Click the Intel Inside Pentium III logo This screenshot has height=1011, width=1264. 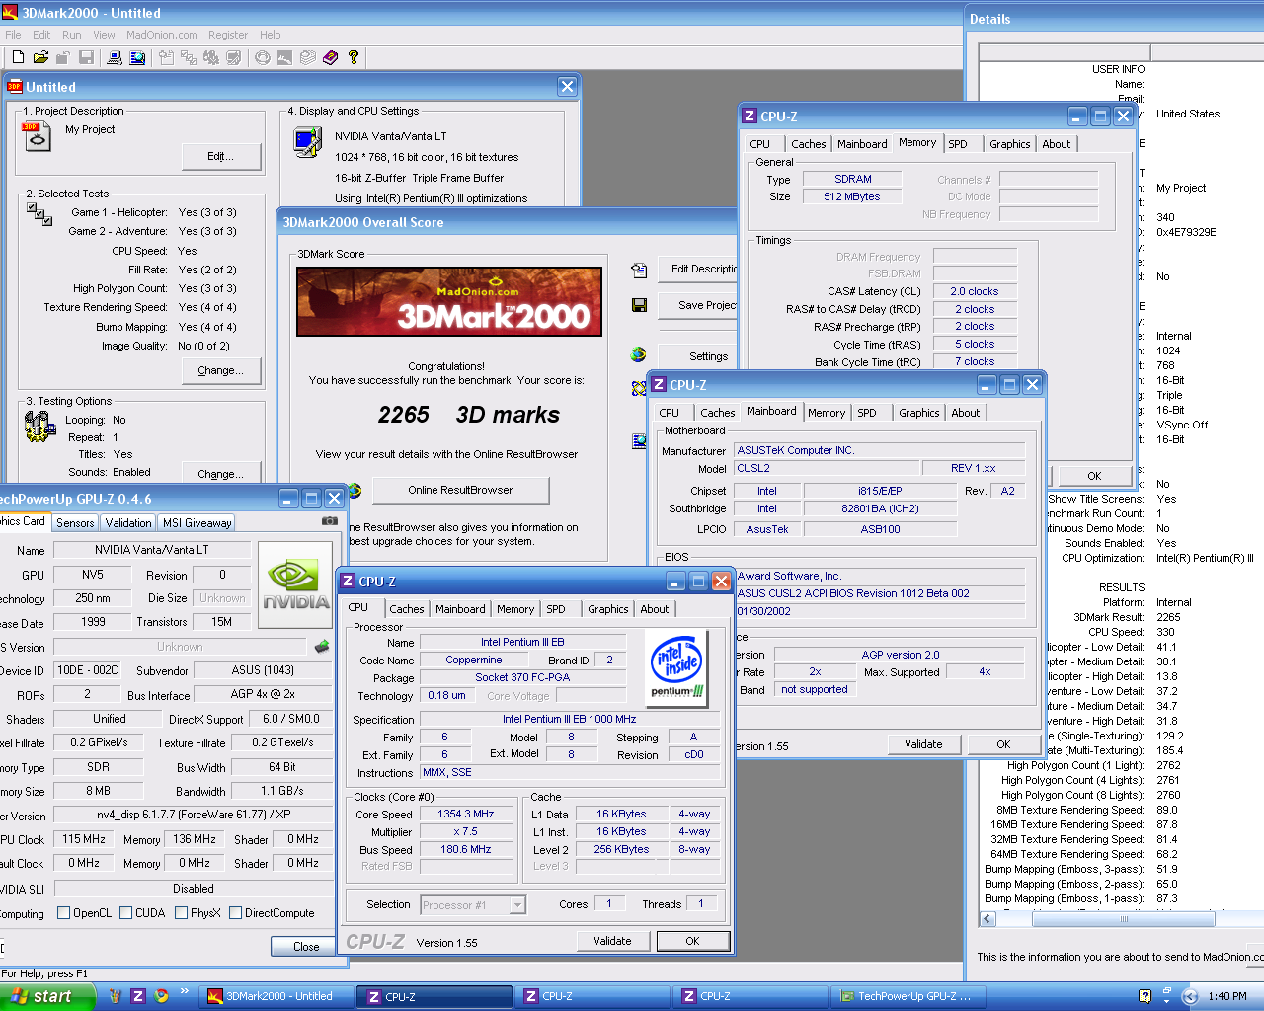[x=676, y=668]
